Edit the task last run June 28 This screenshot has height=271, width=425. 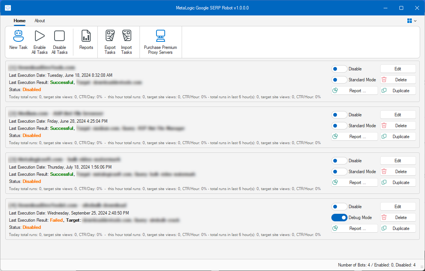coord(398,115)
